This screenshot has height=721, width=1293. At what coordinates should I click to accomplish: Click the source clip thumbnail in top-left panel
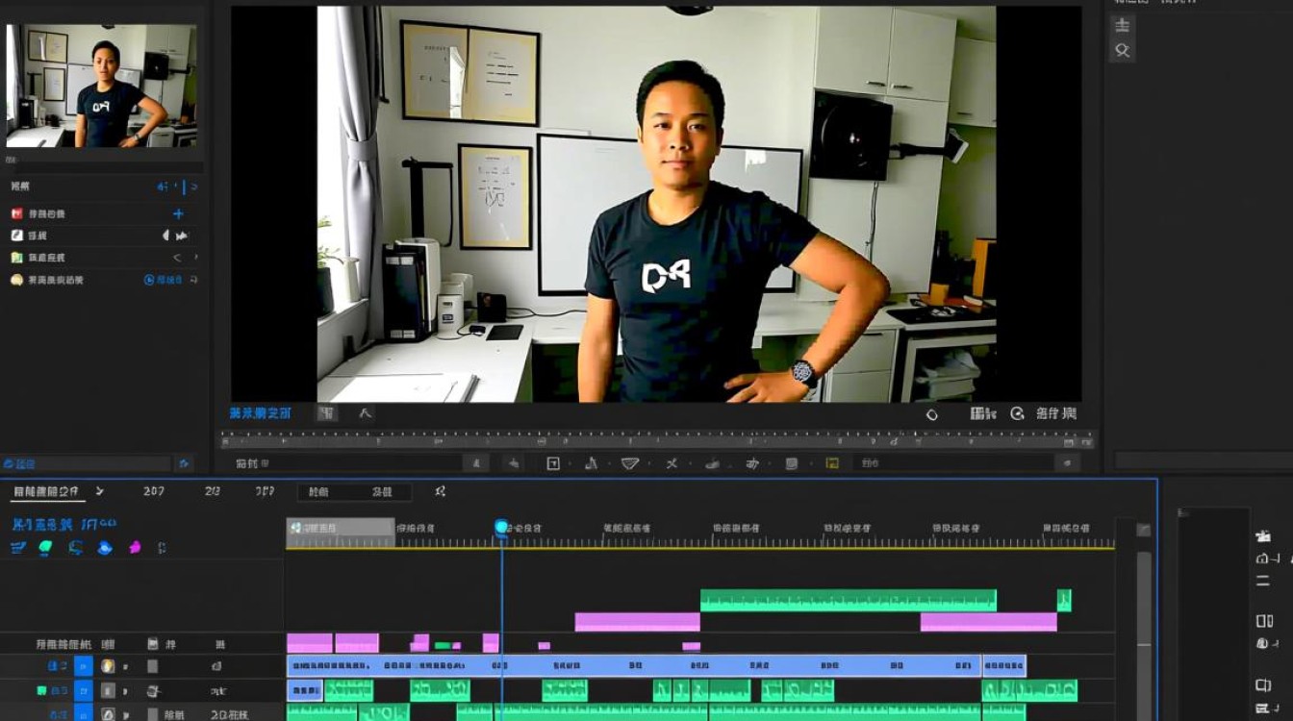coord(101,87)
